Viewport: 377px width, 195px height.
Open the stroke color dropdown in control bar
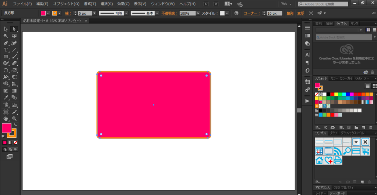(59, 13)
